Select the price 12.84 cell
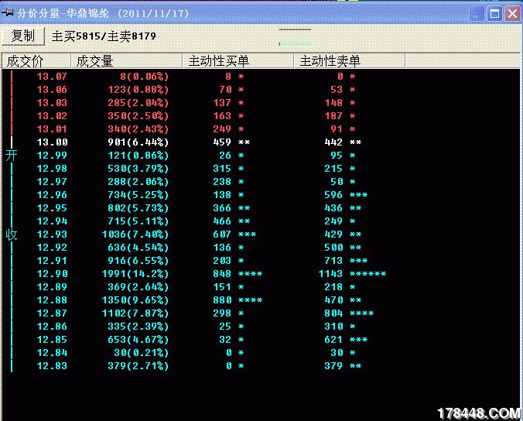The height and width of the screenshot is (421, 523). (52, 353)
